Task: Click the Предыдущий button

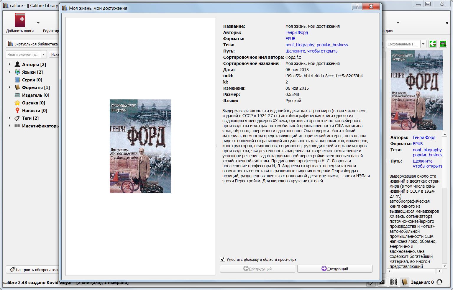Action: click(257, 268)
